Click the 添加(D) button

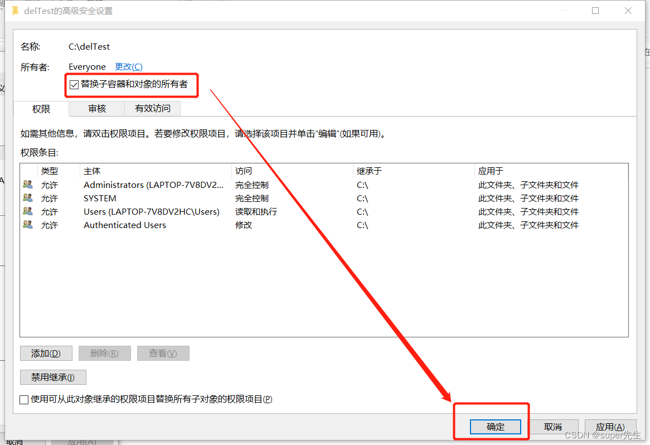coord(46,354)
